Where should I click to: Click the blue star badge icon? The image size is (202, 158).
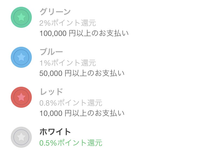pos(21,57)
